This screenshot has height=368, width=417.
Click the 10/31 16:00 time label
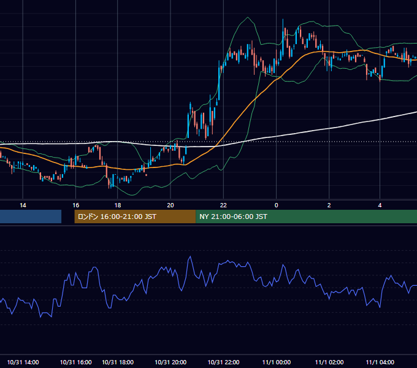point(76,362)
